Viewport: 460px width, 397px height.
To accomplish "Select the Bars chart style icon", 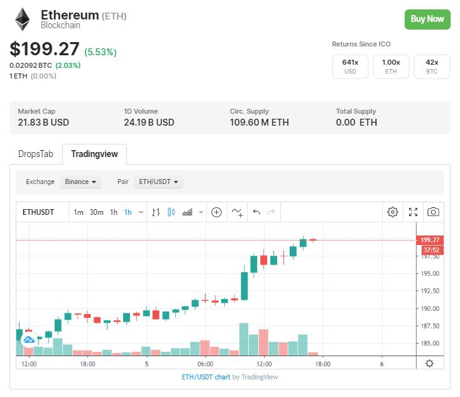I will [156, 212].
